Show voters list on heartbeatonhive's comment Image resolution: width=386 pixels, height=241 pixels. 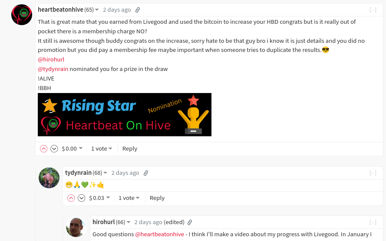(102, 149)
